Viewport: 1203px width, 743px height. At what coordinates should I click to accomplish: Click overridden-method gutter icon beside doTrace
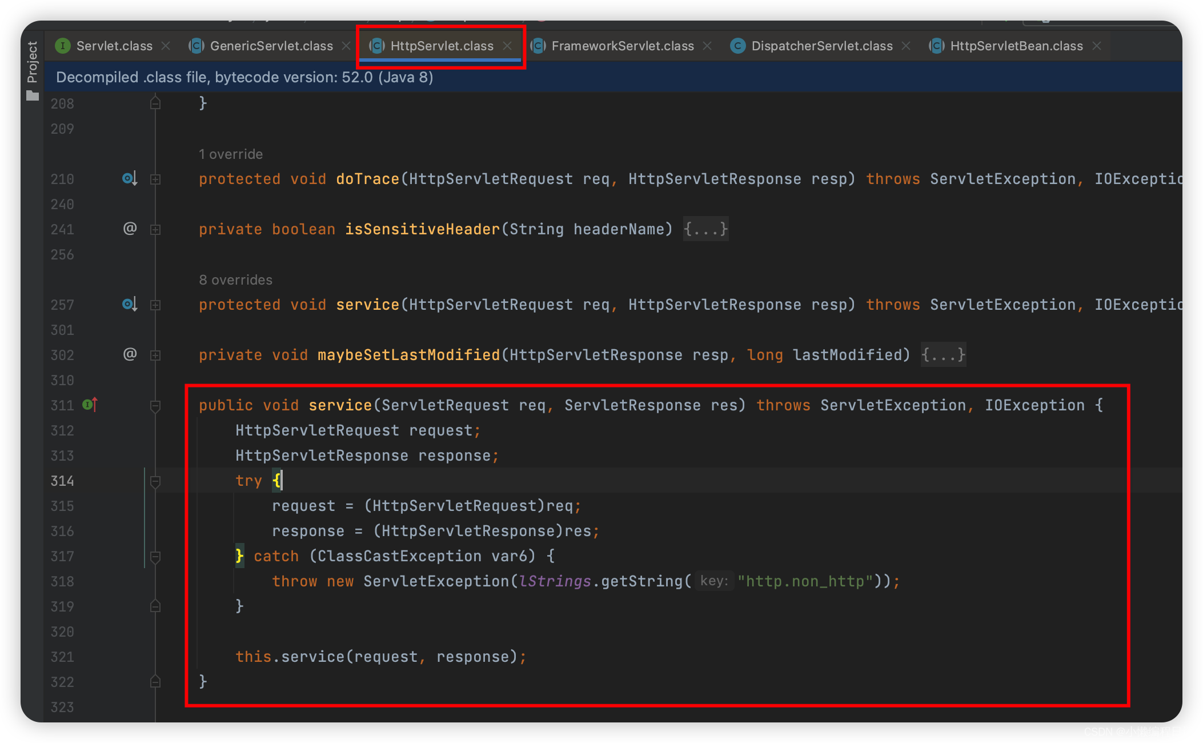click(129, 178)
